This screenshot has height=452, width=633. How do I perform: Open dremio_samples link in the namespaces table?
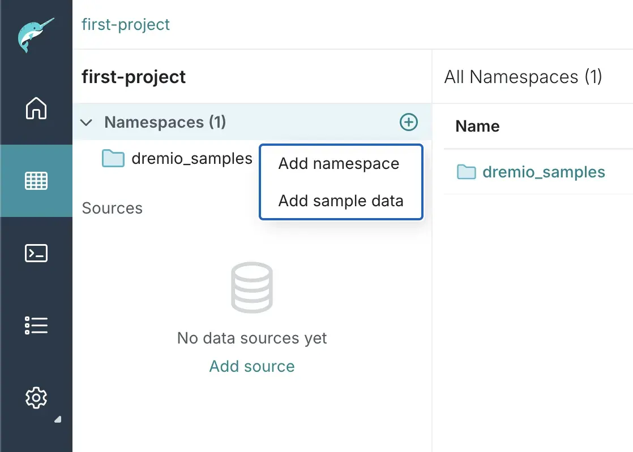coord(544,172)
